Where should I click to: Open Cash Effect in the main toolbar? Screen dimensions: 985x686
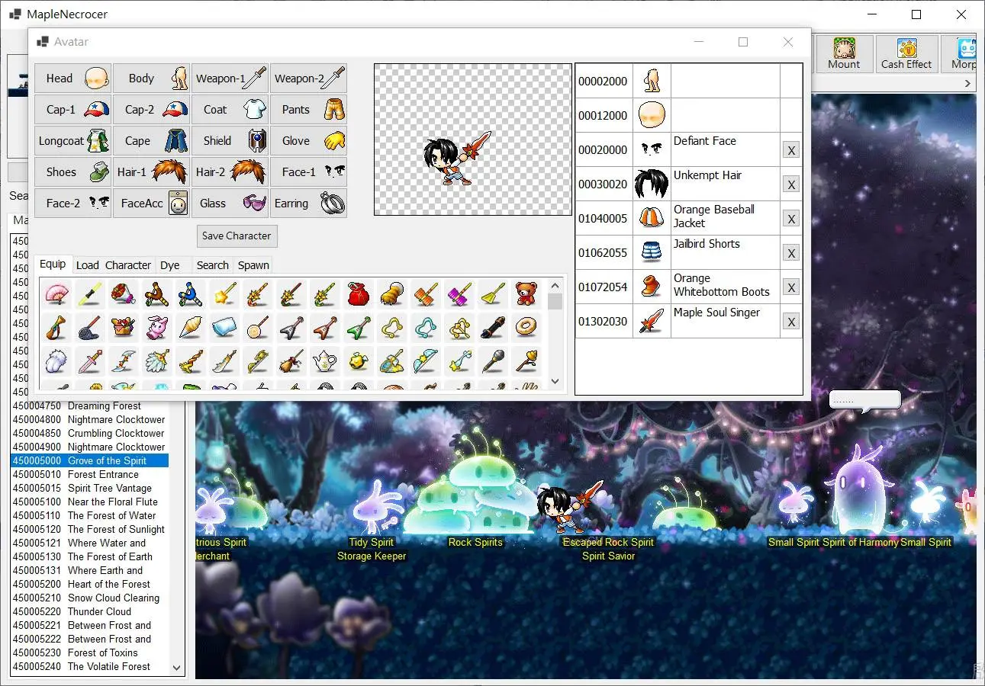(x=906, y=54)
